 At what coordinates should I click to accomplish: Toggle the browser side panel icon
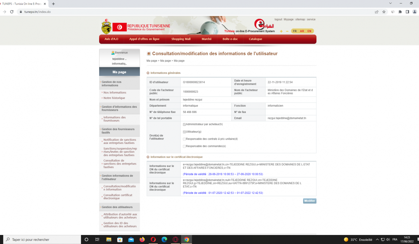[x=407, y=12]
